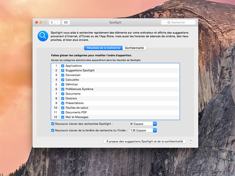Toggle the Suggestions Spotlight checkbox
Viewport: 235px width, 176px height.
point(63,70)
